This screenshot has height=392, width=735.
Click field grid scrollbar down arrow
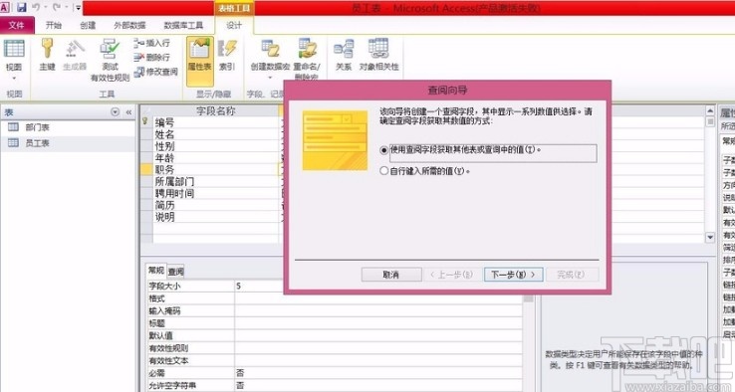pos(710,238)
